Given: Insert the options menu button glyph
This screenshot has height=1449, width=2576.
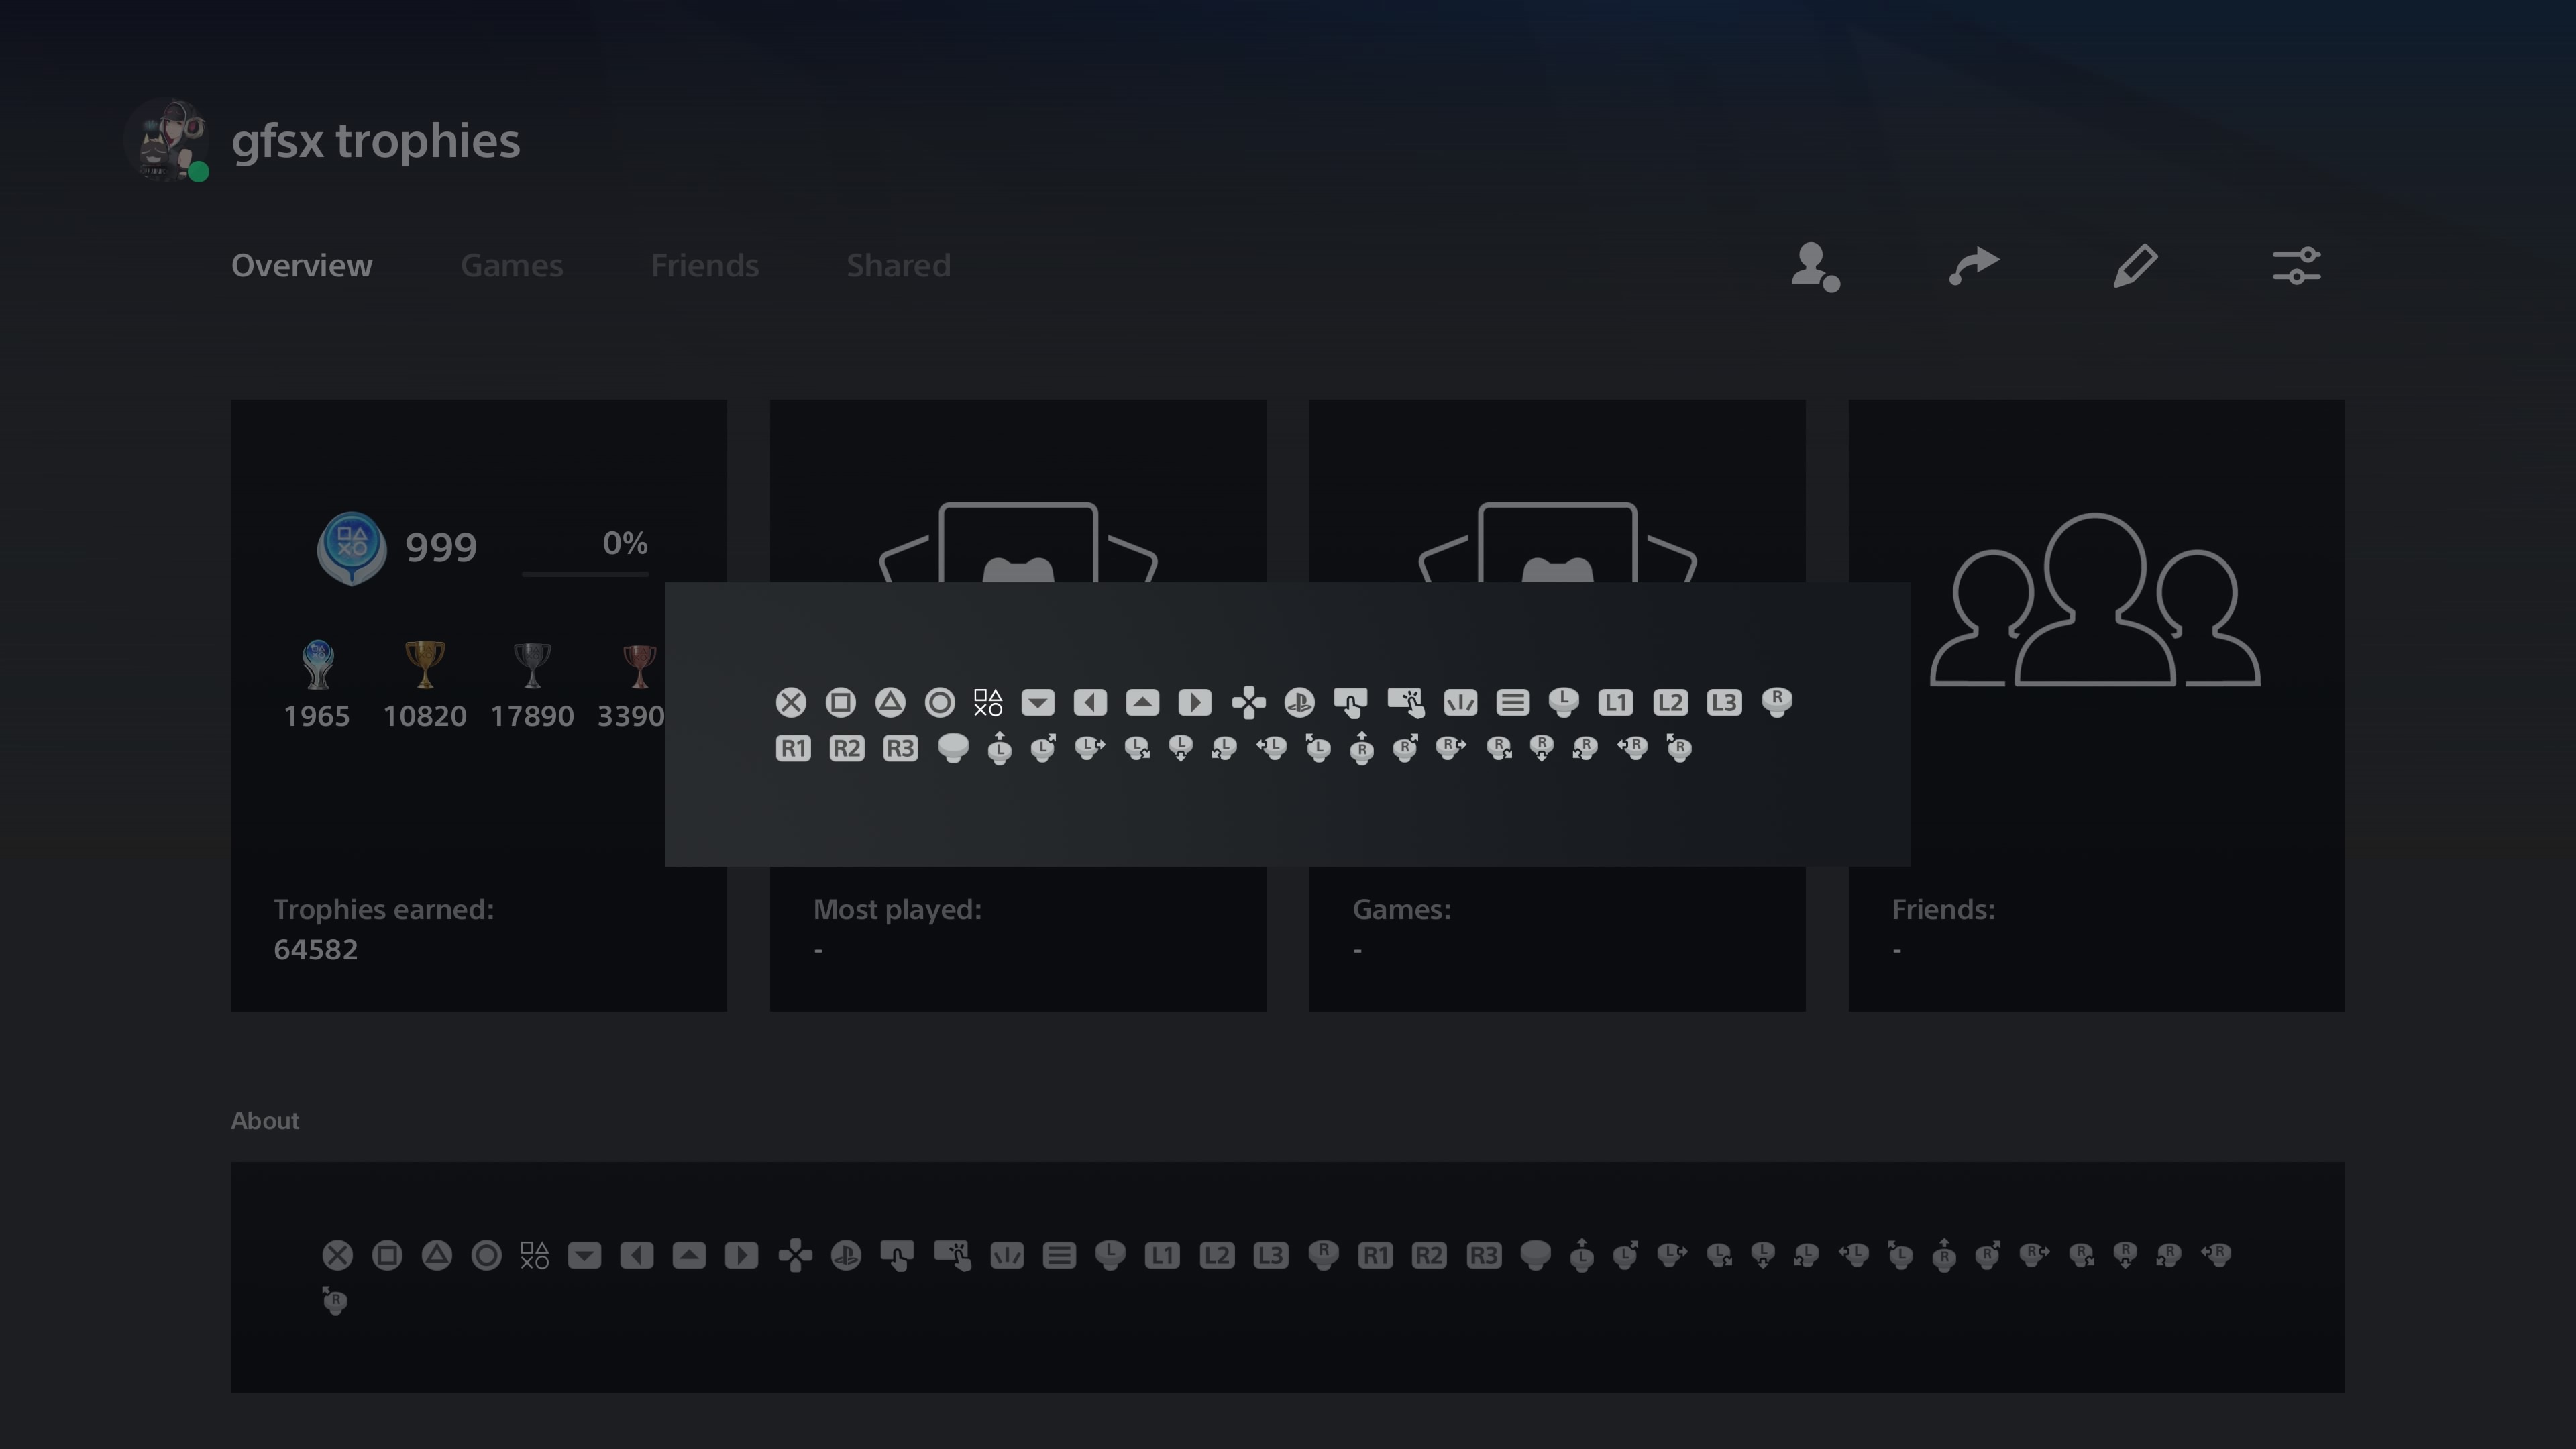Looking at the screenshot, I should coord(1513,702).
